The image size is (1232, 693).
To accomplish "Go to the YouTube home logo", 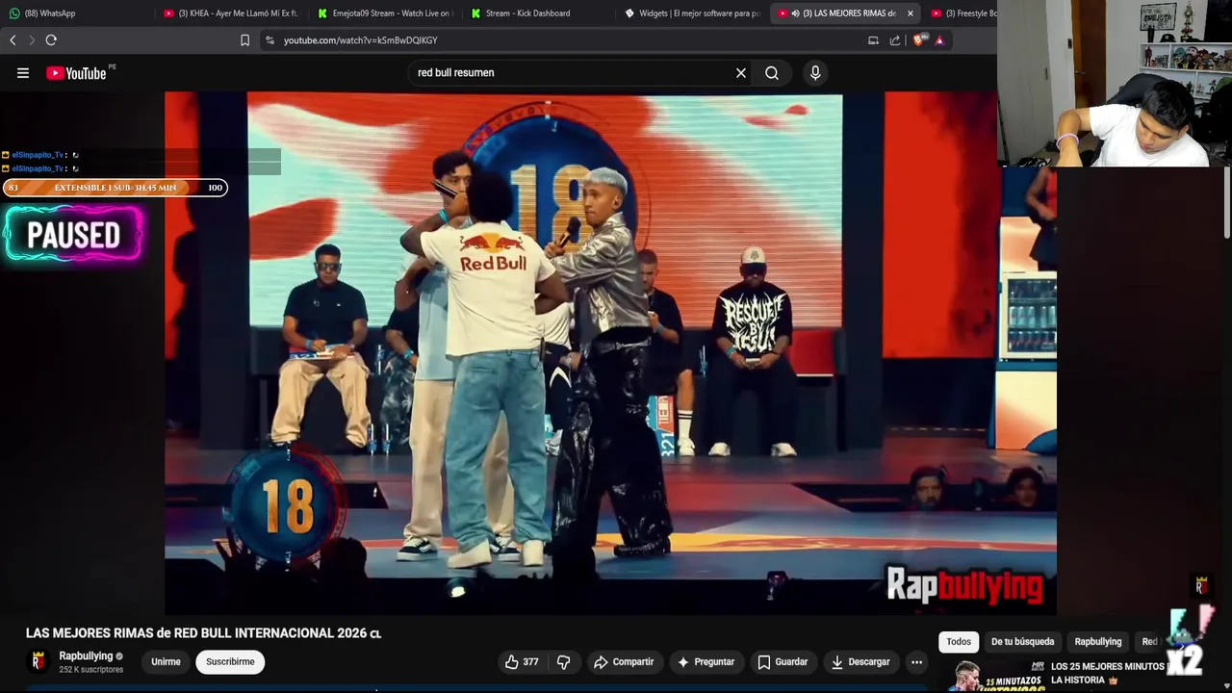I will tap(76, 73).
